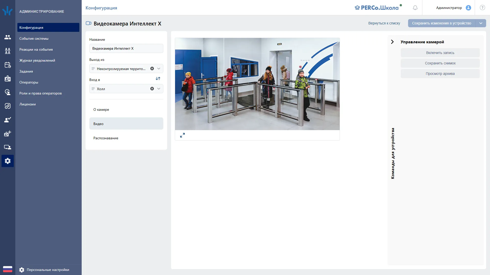Click the video camera icon beside title
Screen dimensions: 490x275
pos(89,23)
